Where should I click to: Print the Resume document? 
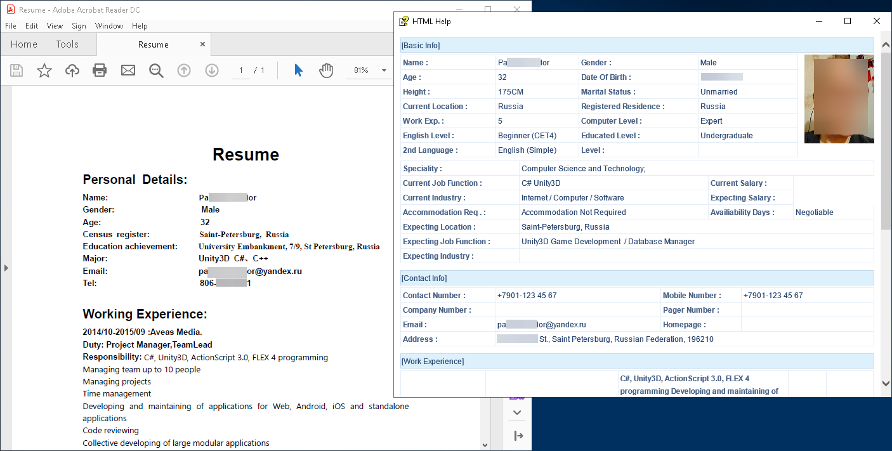(x=100, y=70)
